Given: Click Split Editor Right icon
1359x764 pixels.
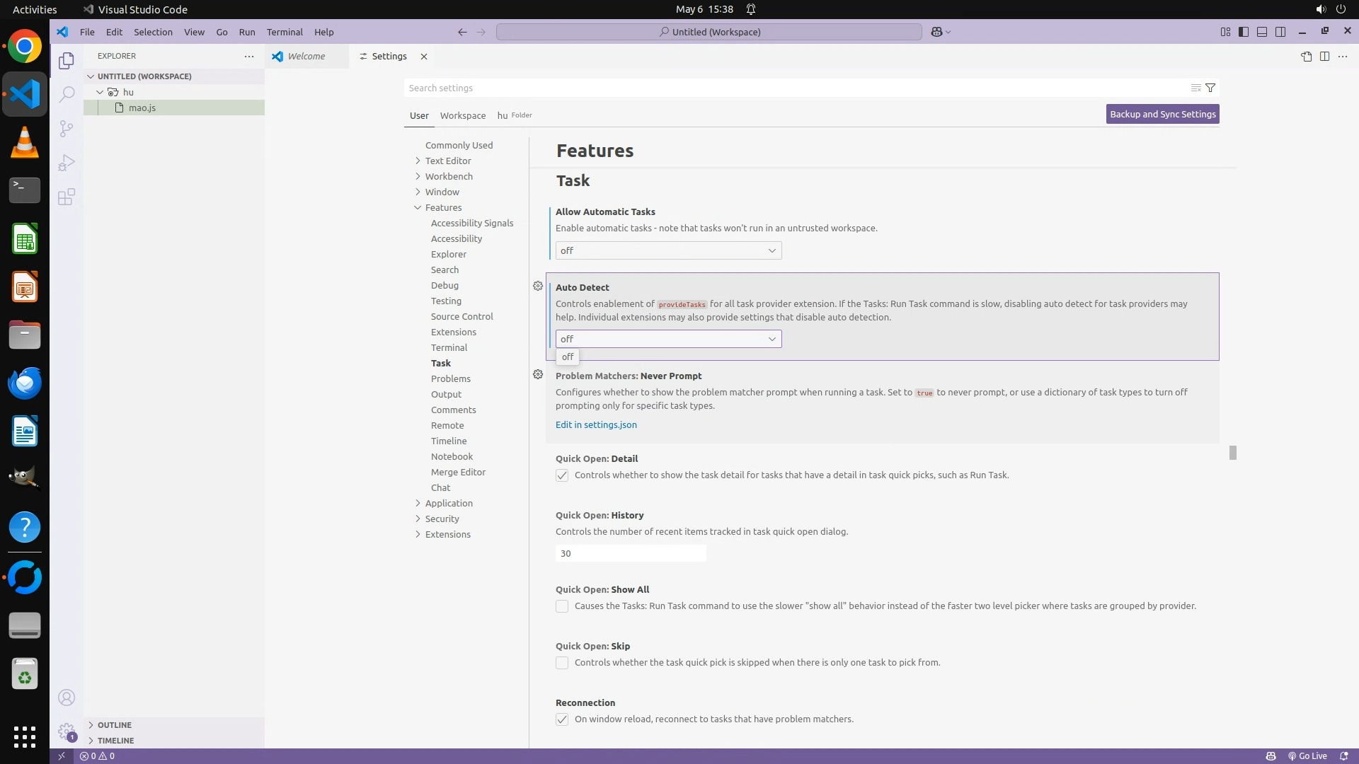Looking at the screenshot, I should (1324, 56).
